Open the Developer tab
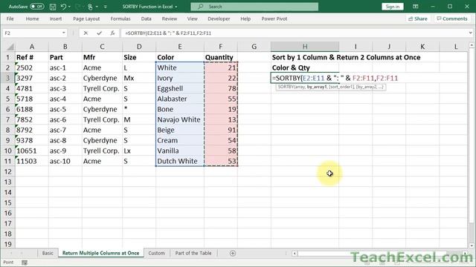The width and height of the screenshot is (476, 267). pos(219,19)
